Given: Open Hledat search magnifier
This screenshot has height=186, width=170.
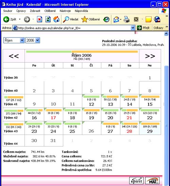Looking at the screenshot, I should pyautogui.click(x=66, y=19).
